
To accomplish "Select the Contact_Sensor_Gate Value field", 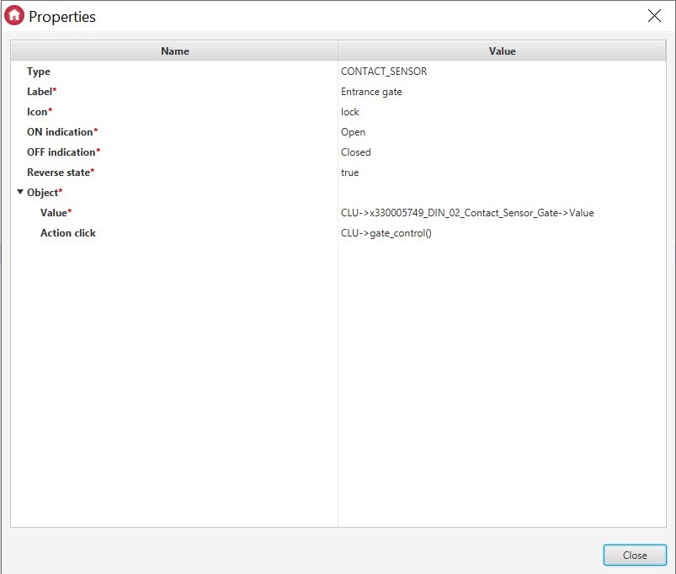I will 467,213.
